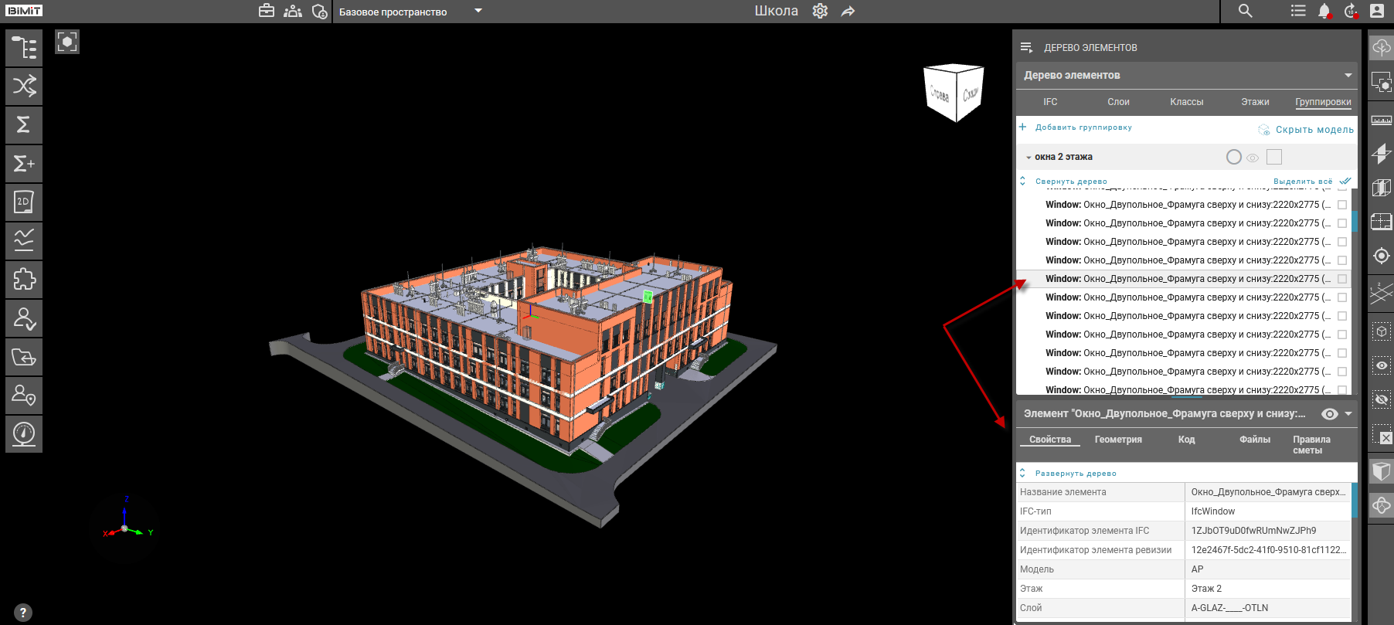Click the shuffle arrows icon in left sidebar
This screenshot has height=625, width=1394.
coord(24,86)
